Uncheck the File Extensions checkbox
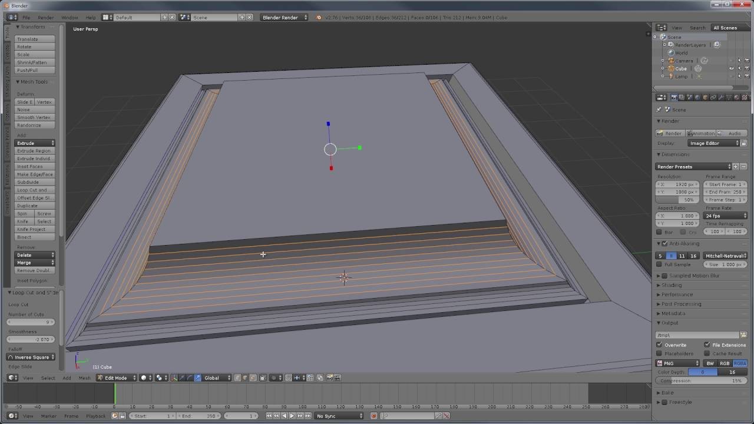 pyautogui.click(x=707, y=344)
